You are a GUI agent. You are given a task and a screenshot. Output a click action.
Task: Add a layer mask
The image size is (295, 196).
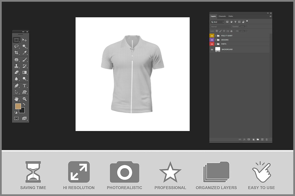click(x=249, y=139)
